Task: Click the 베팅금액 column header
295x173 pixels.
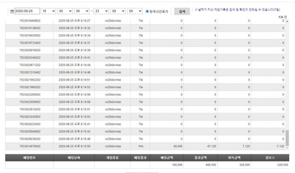Action: 167,158
